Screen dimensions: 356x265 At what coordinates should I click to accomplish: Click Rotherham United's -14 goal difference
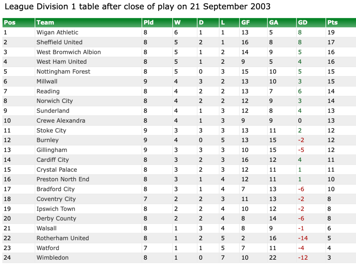(303, 238)
